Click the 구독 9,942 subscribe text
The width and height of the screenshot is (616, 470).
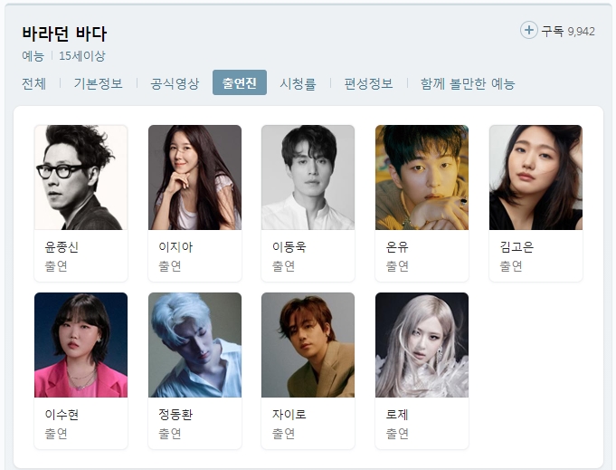click(568, 31)
